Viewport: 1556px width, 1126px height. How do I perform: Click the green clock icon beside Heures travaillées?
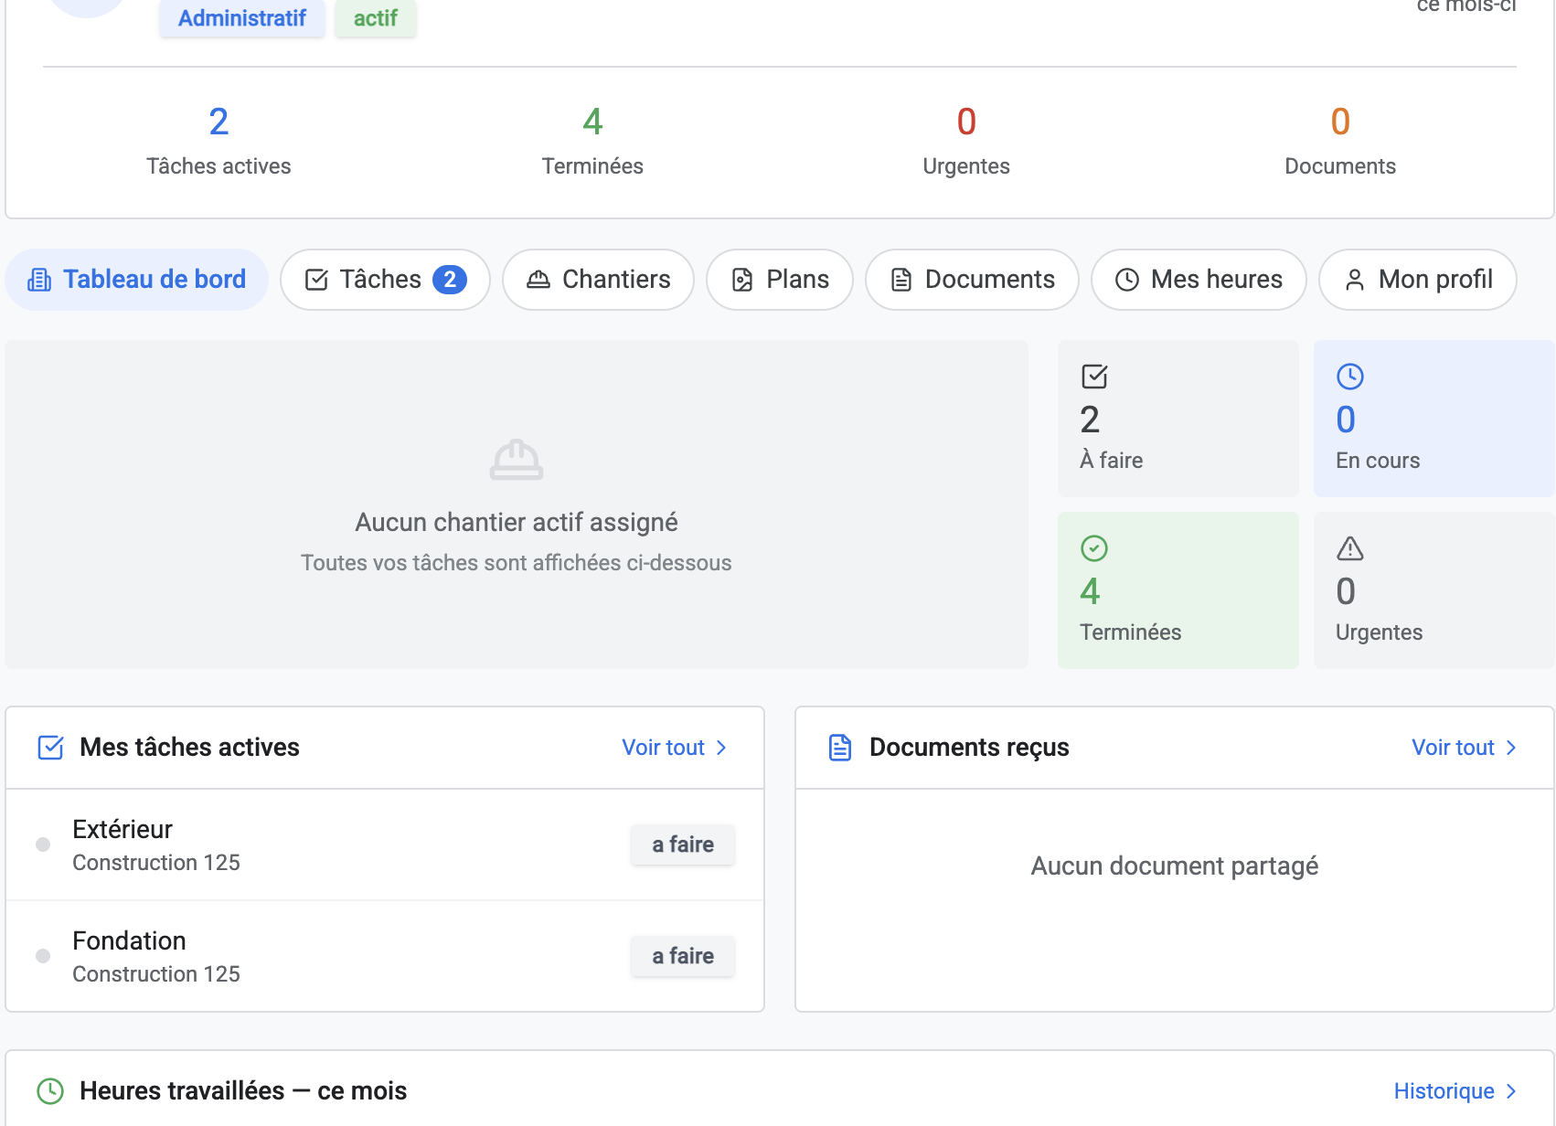50,1091
